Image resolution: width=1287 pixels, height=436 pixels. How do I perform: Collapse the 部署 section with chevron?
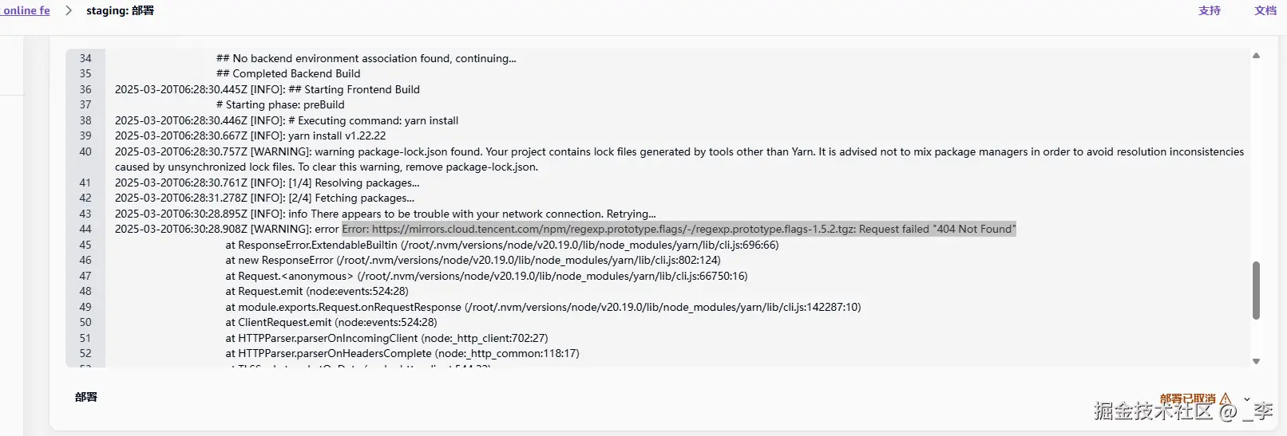[1247, 399]
